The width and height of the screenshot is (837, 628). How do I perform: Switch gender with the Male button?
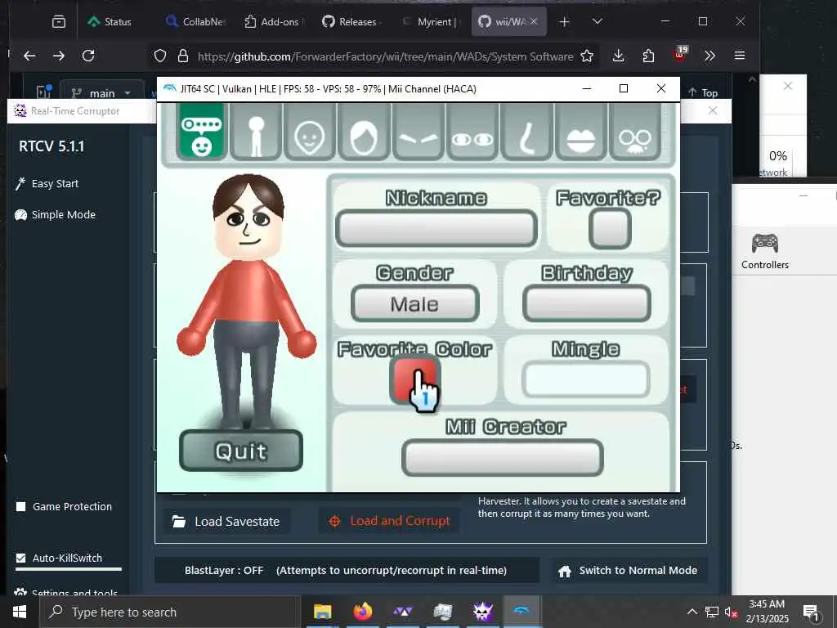(x=414, y=304)
